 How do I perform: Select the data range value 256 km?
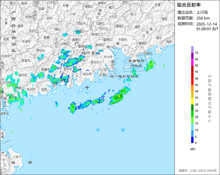(x=203, y=18)
